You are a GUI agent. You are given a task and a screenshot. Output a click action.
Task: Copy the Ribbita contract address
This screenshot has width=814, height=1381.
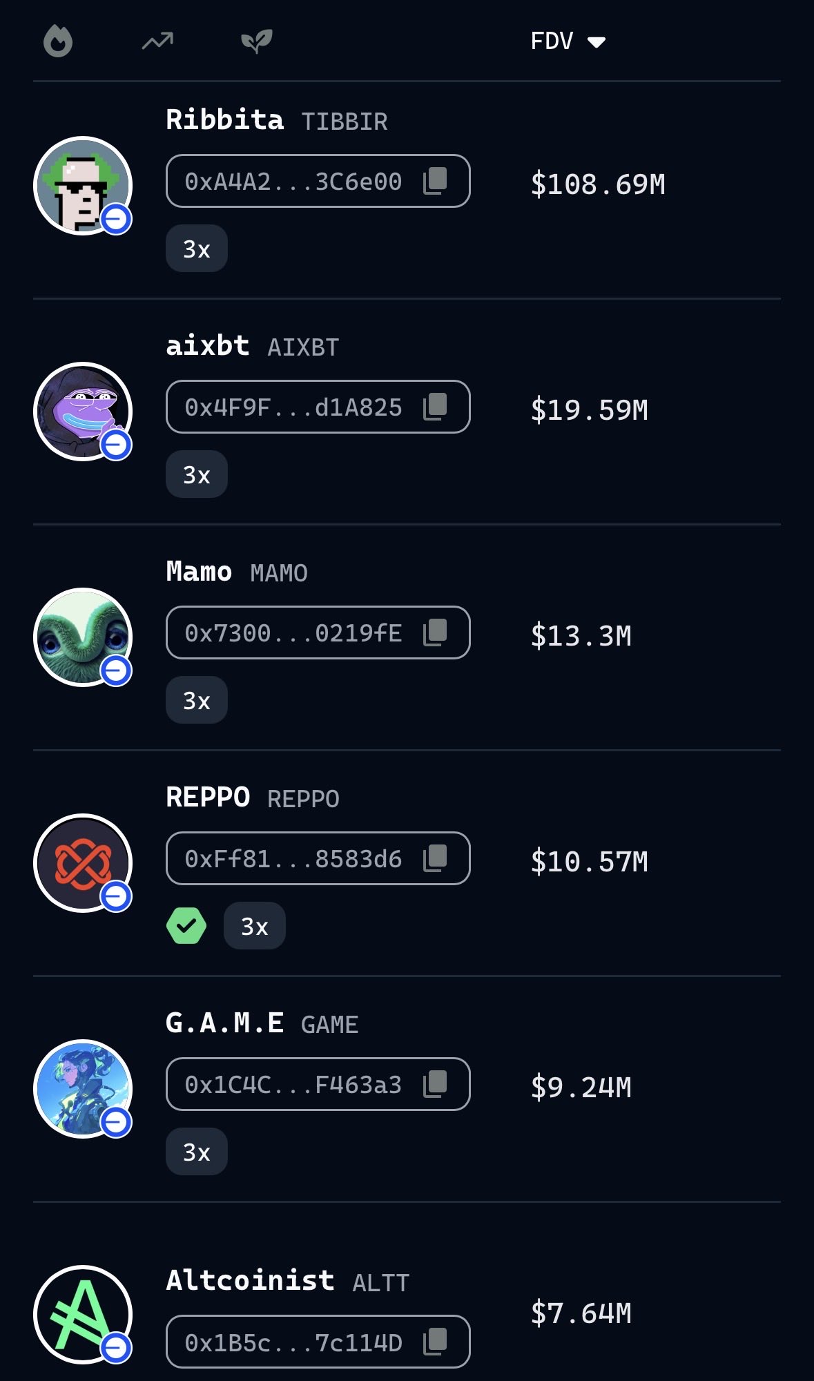point(435,181)
